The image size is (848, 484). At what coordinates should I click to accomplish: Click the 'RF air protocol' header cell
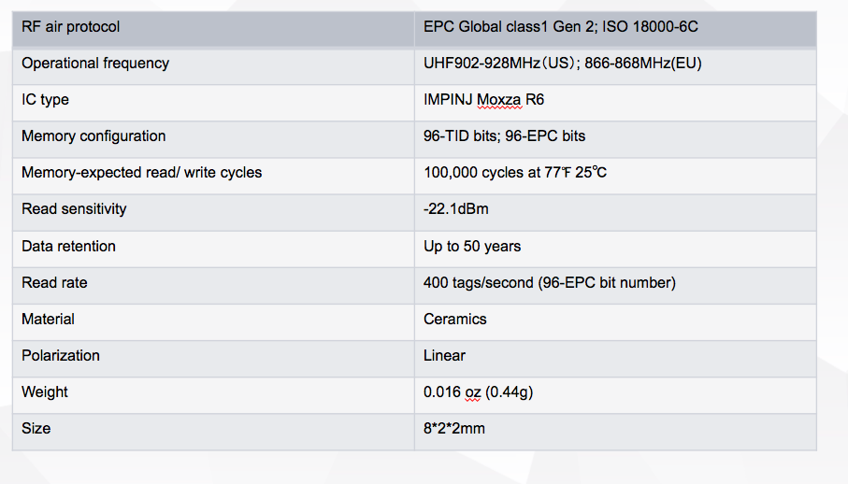tap(71, 27)
